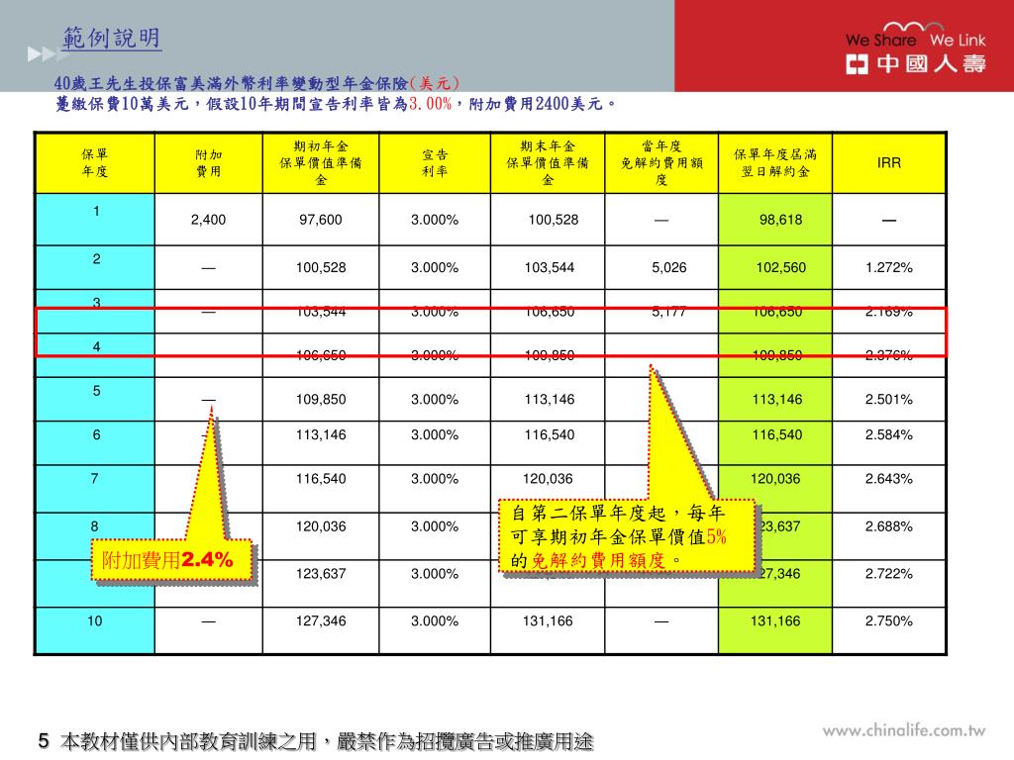Click 109,850 in the year 5 row
The image size is (1014, 760).
[x=321, y=400]
